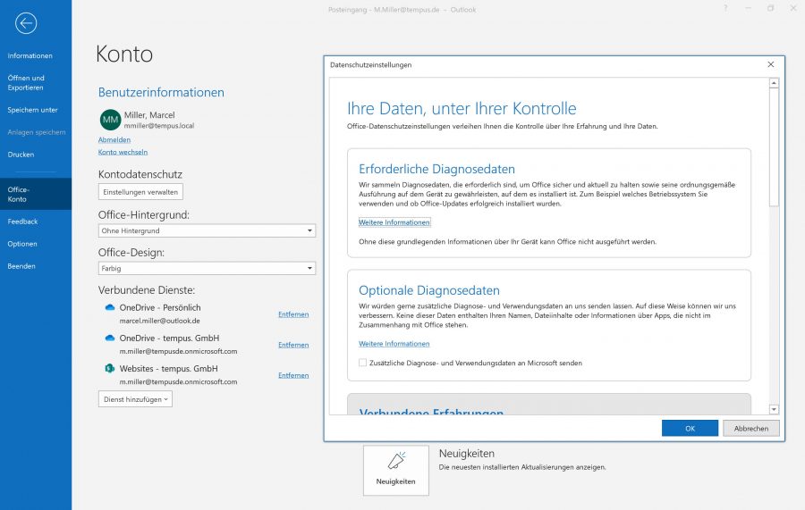Expand the Dienst hinzufügen dropdown button
This screenshot has height=510, width=805.
point(136,399)
